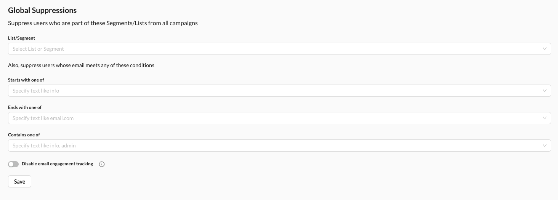Click the info icon beside engagement tracking
Viewport: 558px width, 200px height.
(x=102, y=164)
